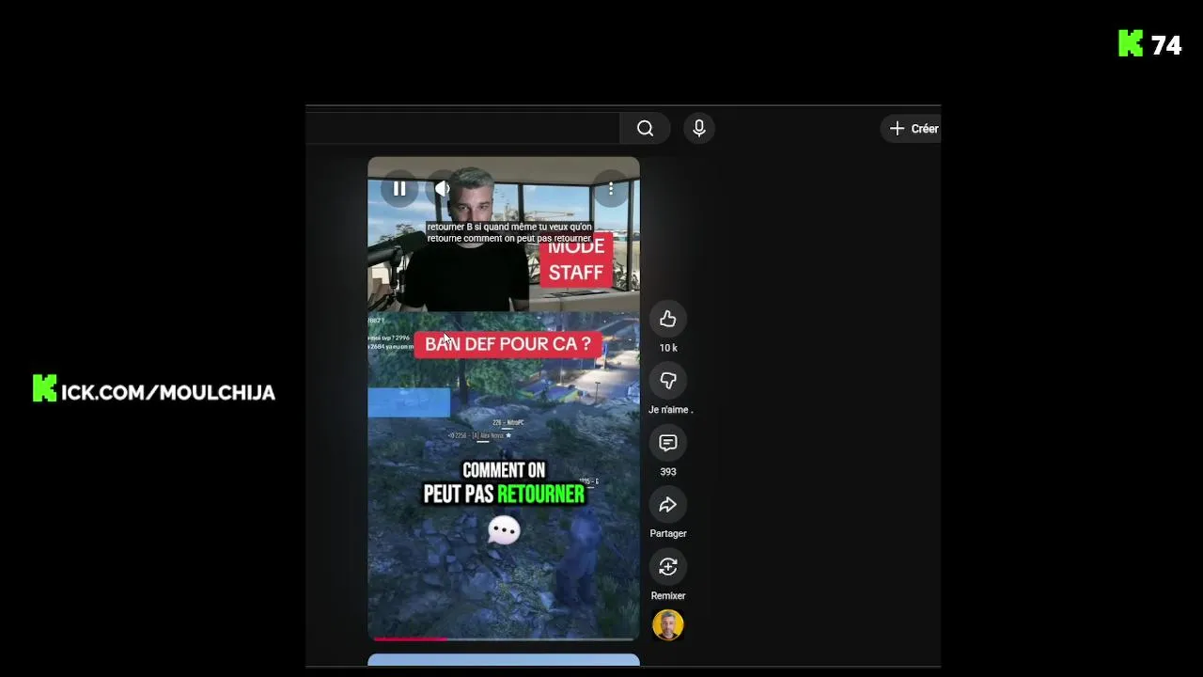Click the Shorts video player area
The width and height of the screenshot is (1203, 677).
click(504, 399)
